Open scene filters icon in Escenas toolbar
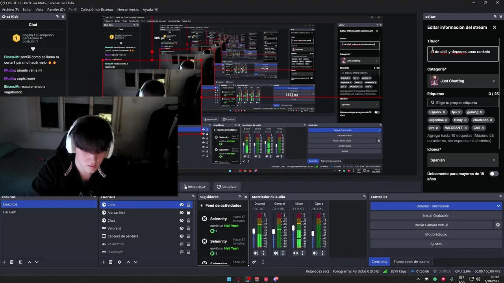The image size is (504, 283). coord(20,262)
